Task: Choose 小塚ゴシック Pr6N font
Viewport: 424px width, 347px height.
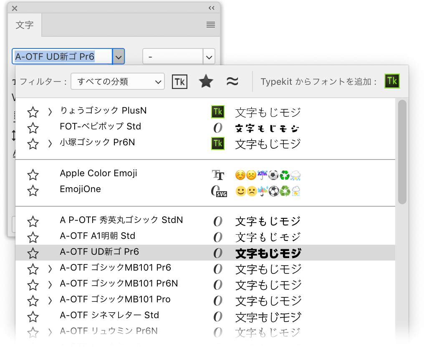Action: pos(97,142)
